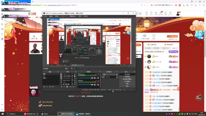
Task: Remove the selected source with the minus icon
Action: 64,87
